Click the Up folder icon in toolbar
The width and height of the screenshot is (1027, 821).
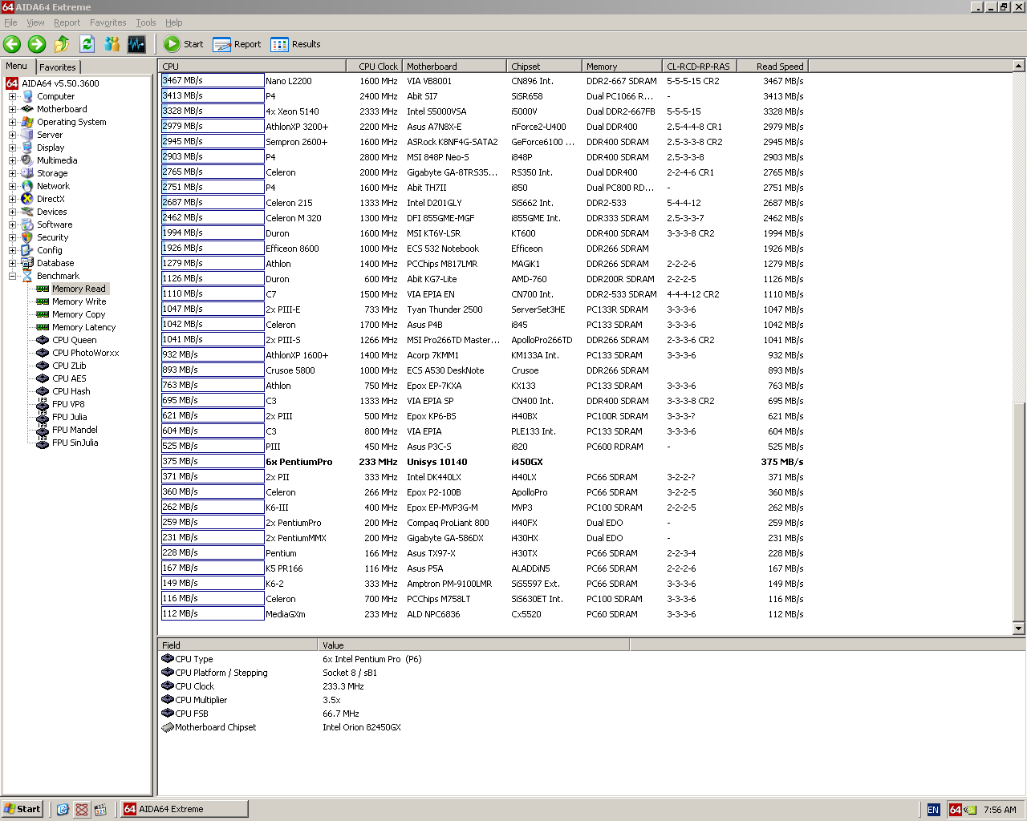click(62, 44)
